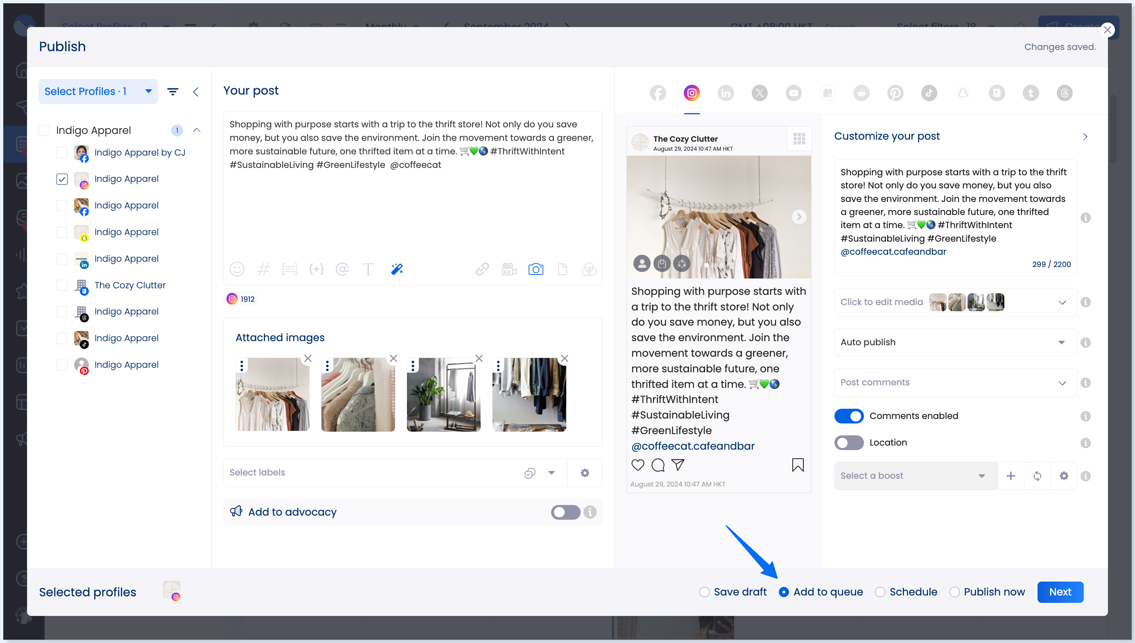
Task: Switch preview to the TikTok tab
Action: point(928,93)
